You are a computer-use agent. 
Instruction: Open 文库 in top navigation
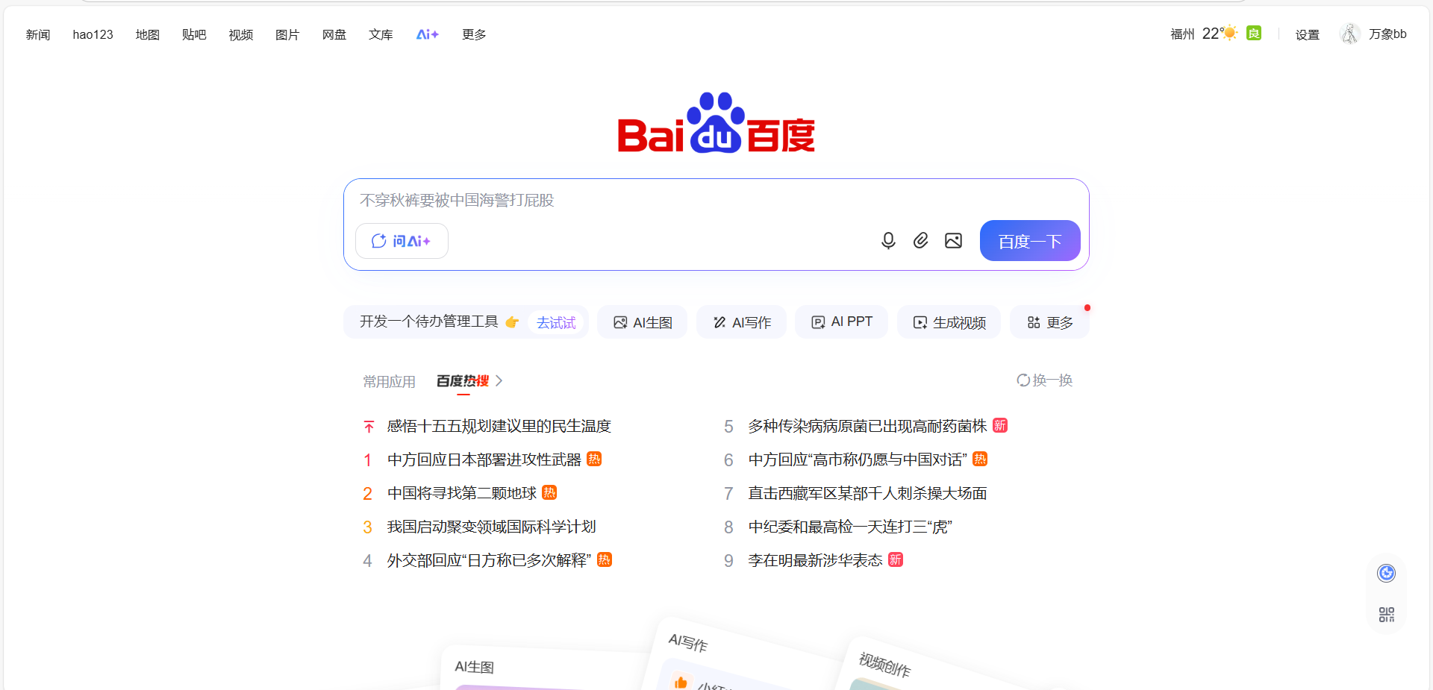(x=381, y=34)
